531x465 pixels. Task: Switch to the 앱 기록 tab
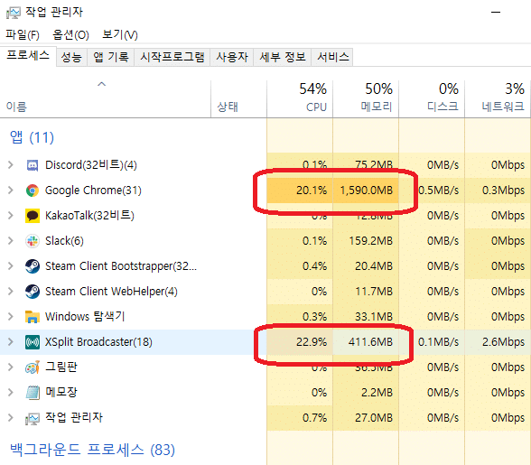111,57
